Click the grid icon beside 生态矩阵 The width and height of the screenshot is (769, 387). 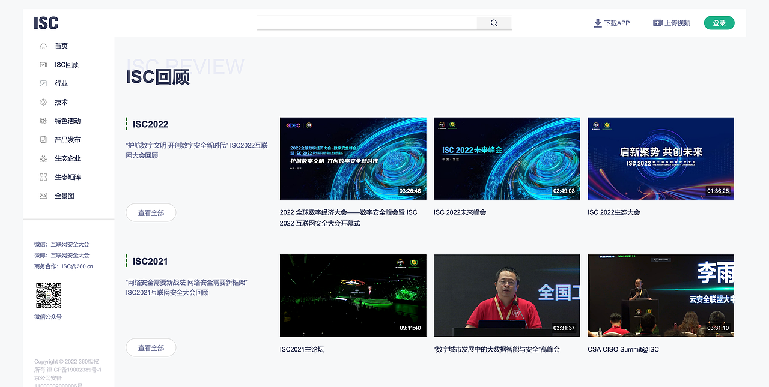(x=43, y=177)
